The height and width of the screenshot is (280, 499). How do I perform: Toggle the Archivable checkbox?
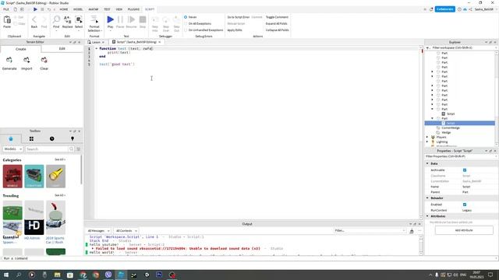[x=465, y=170]
